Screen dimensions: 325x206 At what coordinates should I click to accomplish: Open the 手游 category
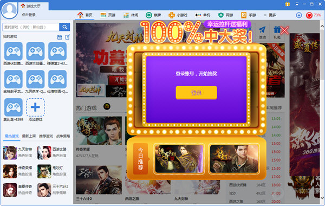click(x=249, y=15)
